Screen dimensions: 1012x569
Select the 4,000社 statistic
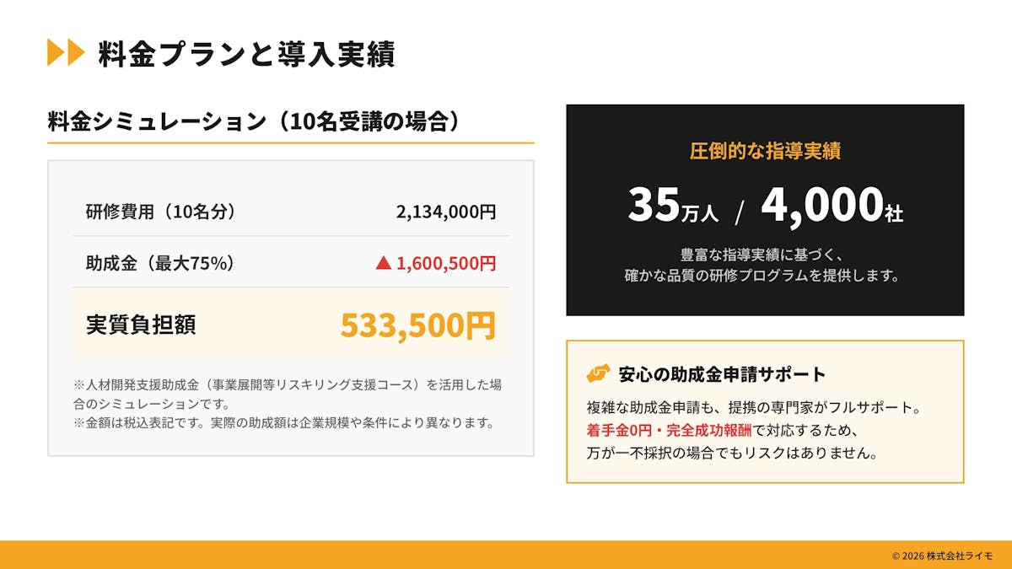[x=832, y=206]
